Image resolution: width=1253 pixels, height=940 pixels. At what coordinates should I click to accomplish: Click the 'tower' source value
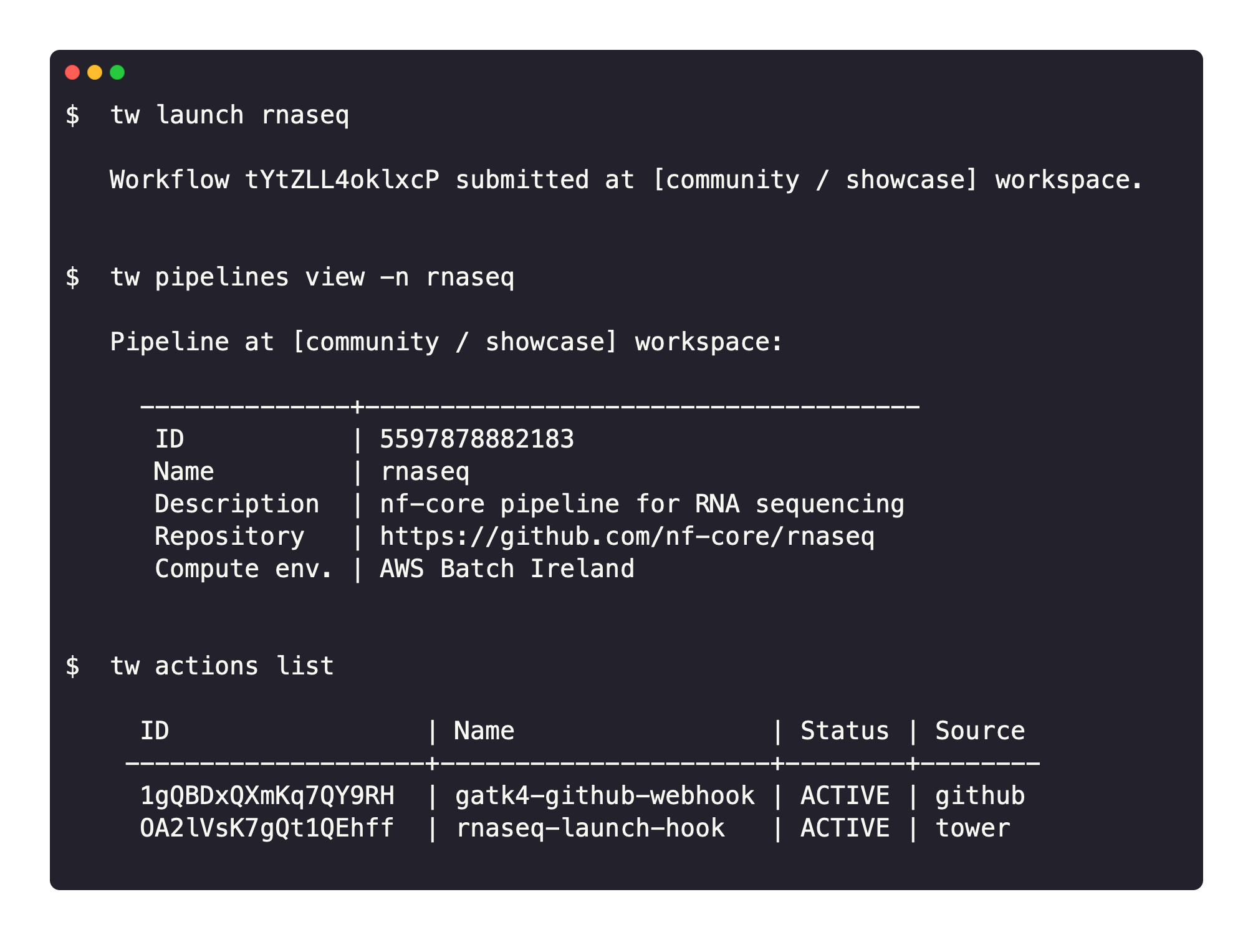pyautogui.click(x=972, y=828)
